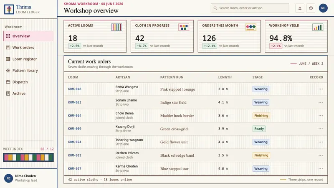
Task: Click the Work orders sidebar icon
Action: tap(8, 48)
